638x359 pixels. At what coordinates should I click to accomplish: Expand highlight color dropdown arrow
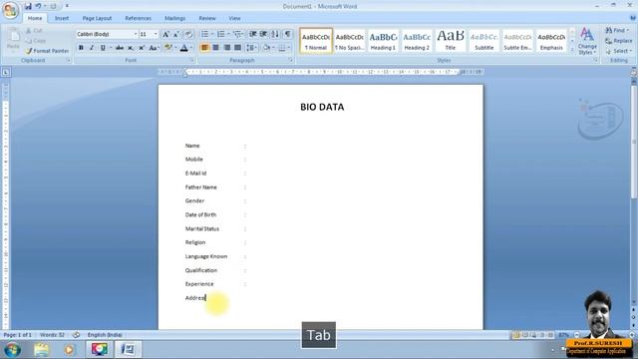175,48
